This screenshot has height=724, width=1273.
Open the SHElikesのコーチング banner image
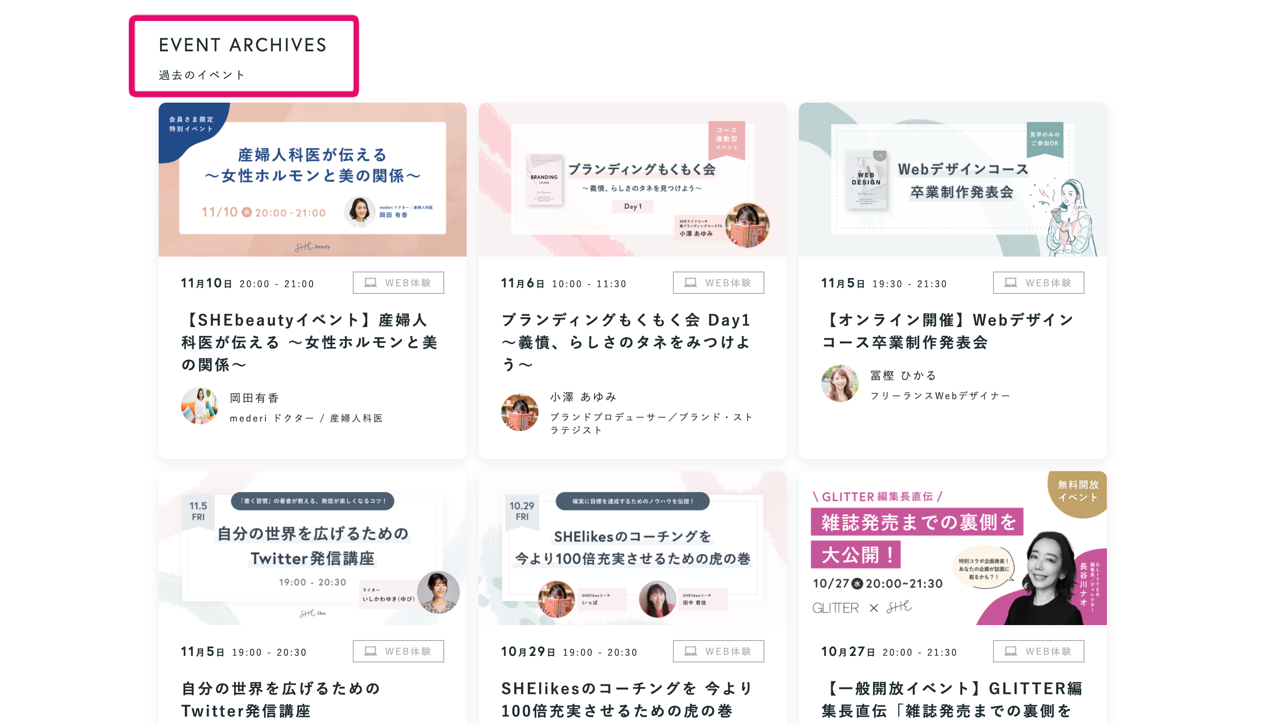tap(632, 548)
